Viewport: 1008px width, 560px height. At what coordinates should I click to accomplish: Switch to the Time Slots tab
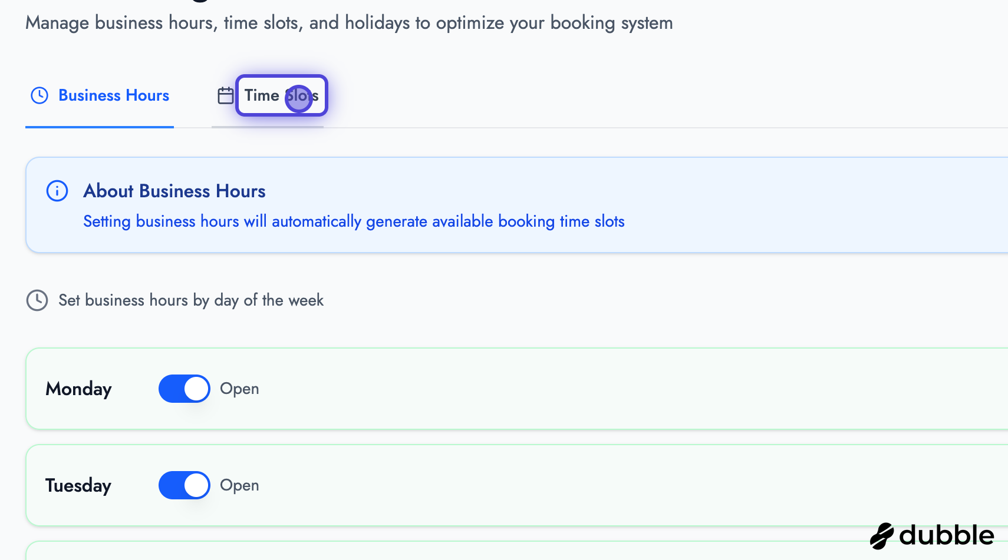coord(281,95)
